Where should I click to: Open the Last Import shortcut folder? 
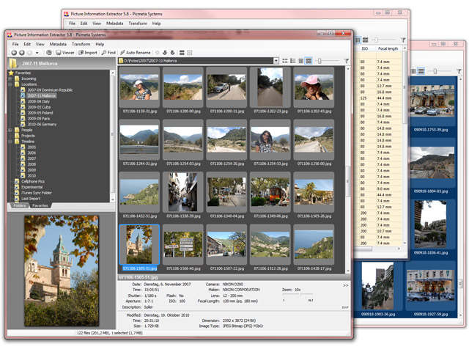(32, 198)
